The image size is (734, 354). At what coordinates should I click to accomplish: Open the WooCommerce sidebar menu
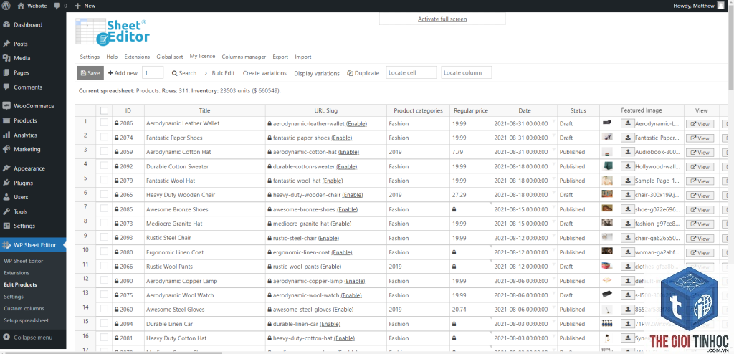point(33,106)
